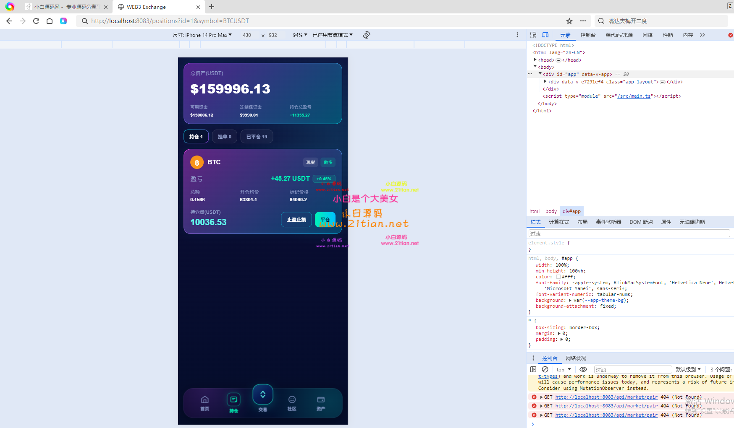The image size is (734, 428).
Task: Open Network conditions (网络状况) drawer tab
Action: pos(576,358)
